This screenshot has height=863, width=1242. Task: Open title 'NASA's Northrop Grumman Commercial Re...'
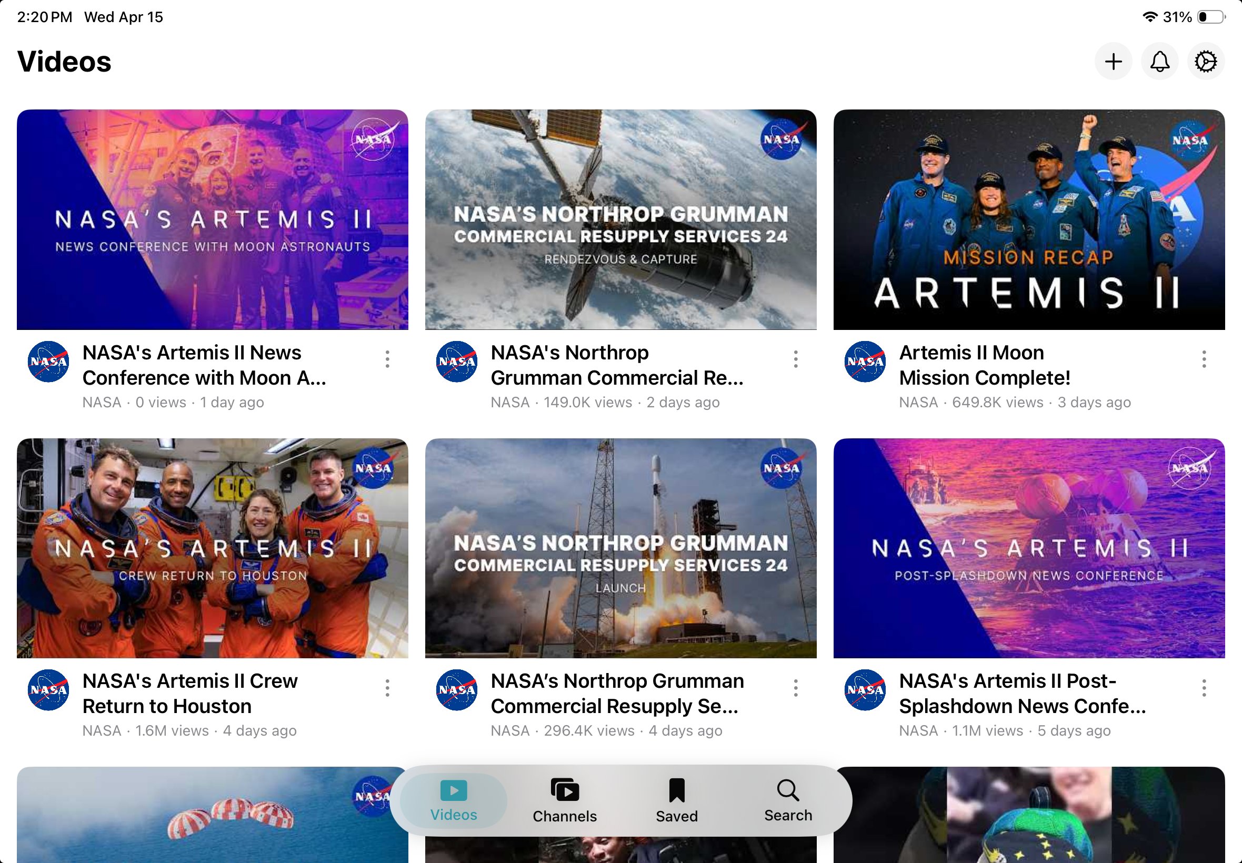(617, 365)
